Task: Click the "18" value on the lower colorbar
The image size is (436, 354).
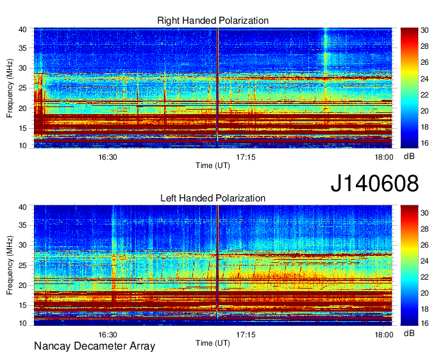Action: tap(424, 308)
